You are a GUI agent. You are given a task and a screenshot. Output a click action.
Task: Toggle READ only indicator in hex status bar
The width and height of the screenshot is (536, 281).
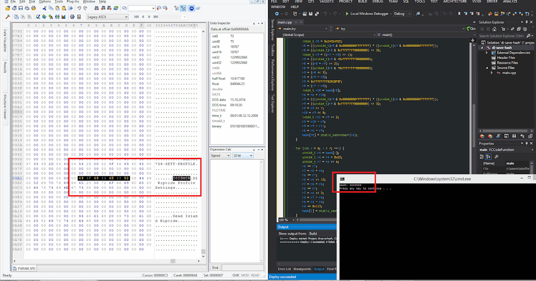255,275
